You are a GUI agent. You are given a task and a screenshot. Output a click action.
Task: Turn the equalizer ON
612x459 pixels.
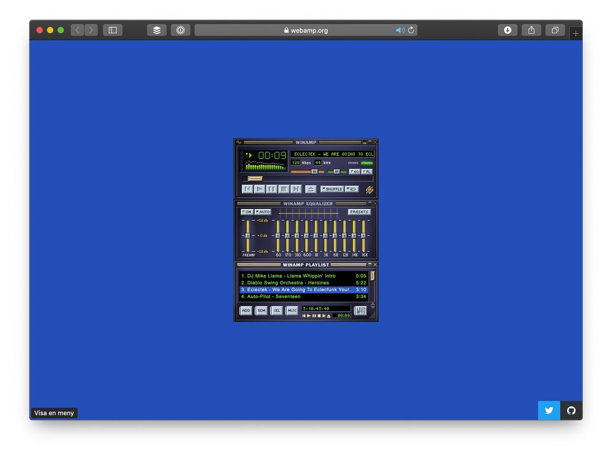click(247, 212)
